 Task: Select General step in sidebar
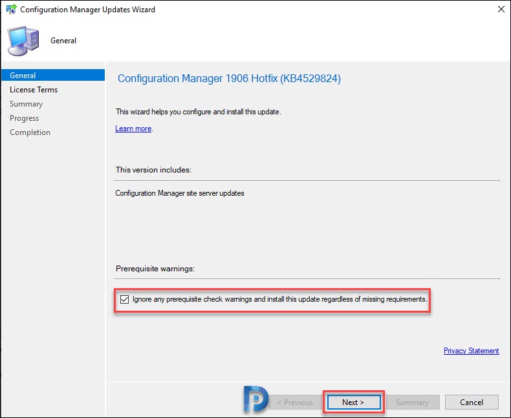pyautogui.click(x=53, y=75)
